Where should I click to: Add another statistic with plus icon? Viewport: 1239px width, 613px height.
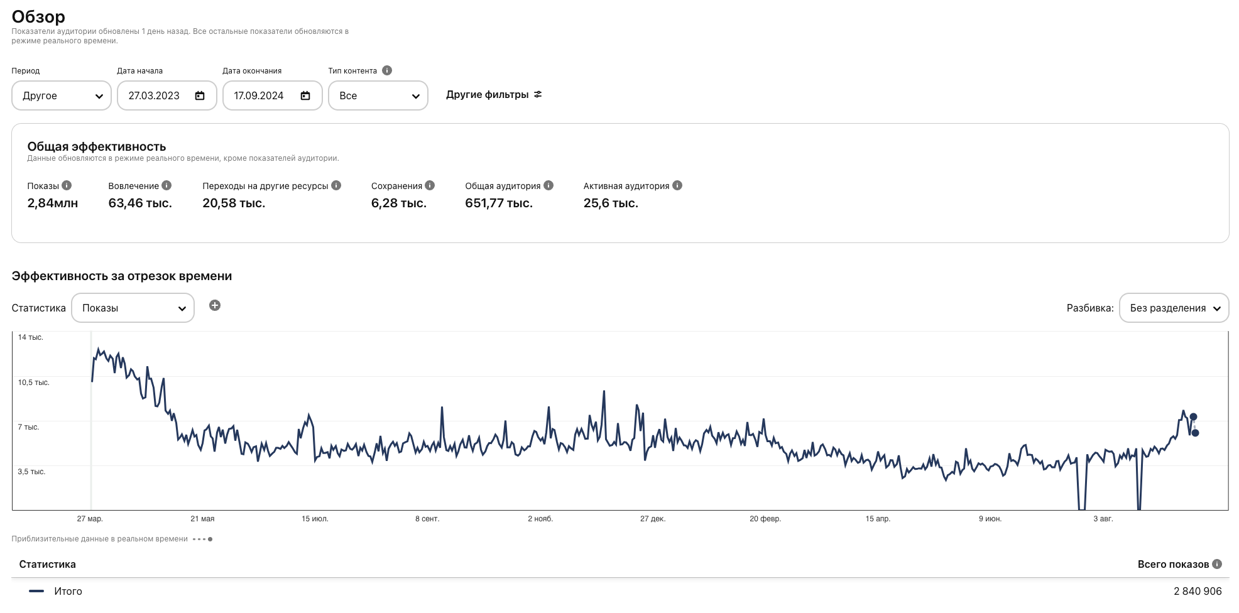click(215, 305)
